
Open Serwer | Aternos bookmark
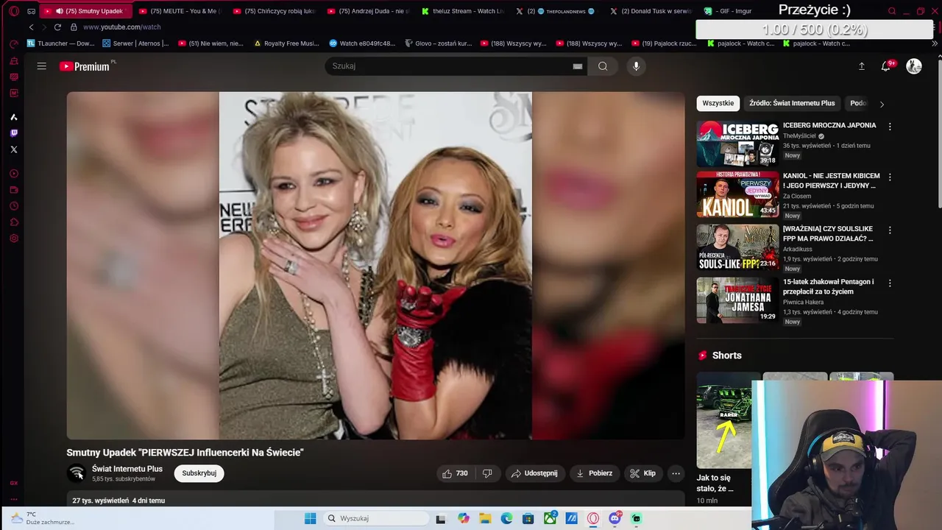click(135, 43)
